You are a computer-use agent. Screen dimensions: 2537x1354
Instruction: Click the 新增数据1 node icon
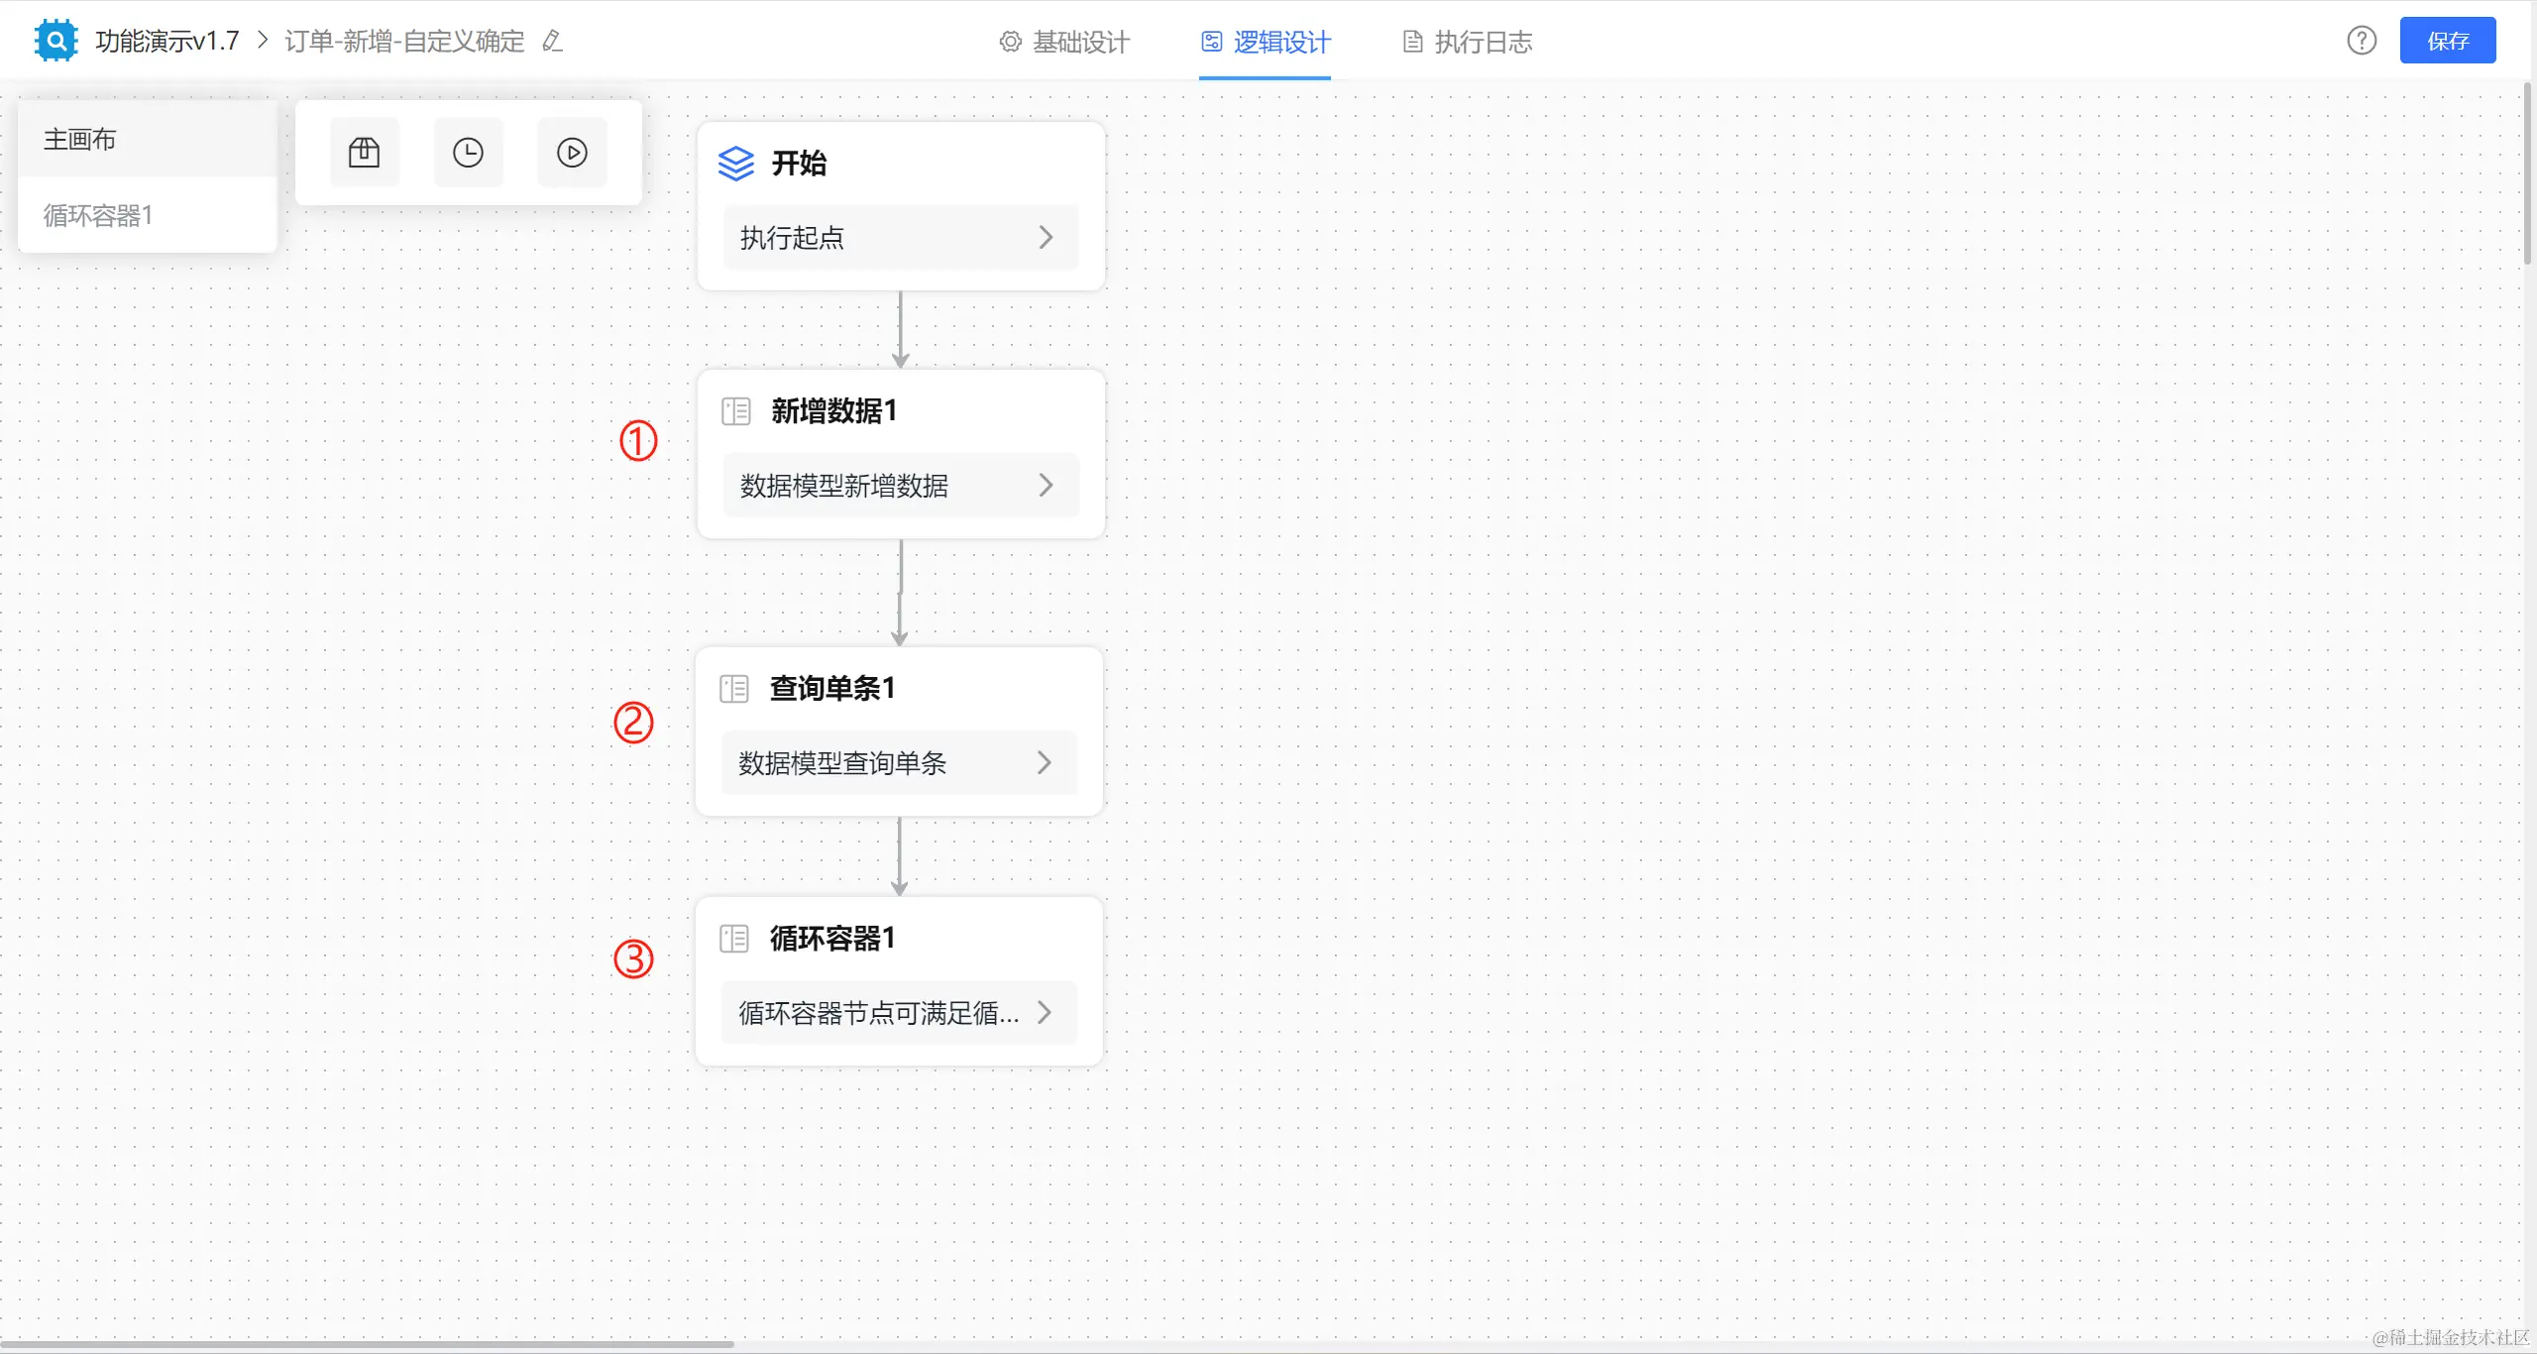point(736,411)
